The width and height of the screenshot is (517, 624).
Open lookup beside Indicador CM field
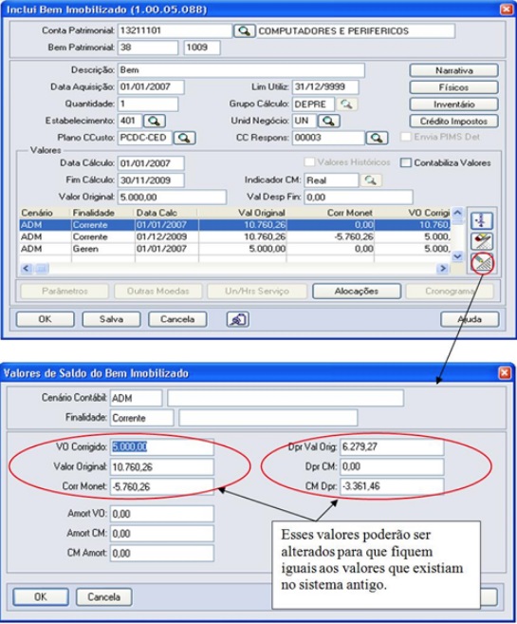(x=371, y=180)
